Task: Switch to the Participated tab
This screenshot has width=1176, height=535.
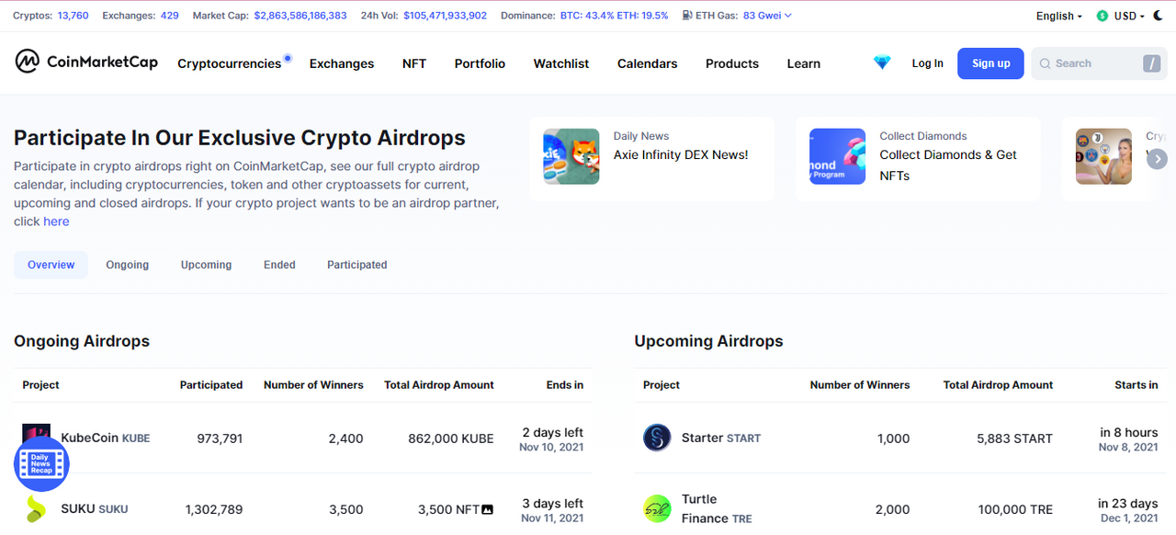Action: pyautogui.click(x=357, y=265)
